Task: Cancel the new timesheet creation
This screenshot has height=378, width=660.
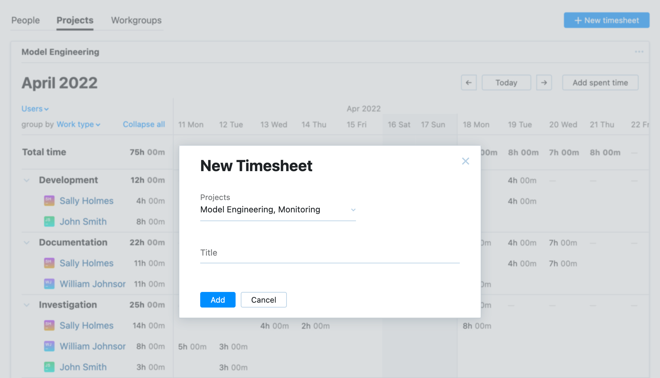Action: (x=263, y=300)
